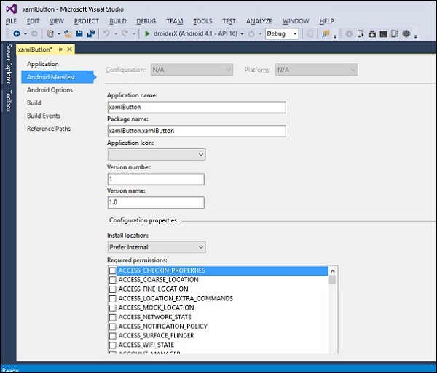Click the Save floppy disk icon
Viewport: 437px width, 373px height.
pos(79,33)
